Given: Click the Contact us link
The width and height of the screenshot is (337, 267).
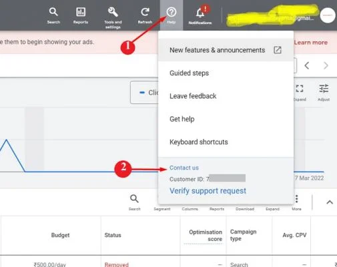Looking at the screenshot, I should tap(184, 168).
